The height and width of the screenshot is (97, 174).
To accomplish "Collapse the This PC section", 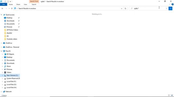I will pyautogui.click(x=1, y=51).
